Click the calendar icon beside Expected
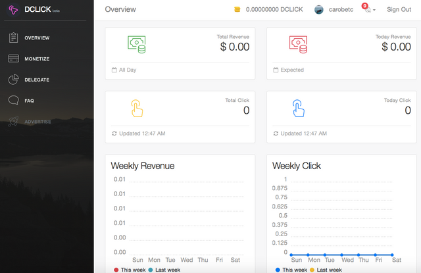The image size is (421, 273). (276, 70)
